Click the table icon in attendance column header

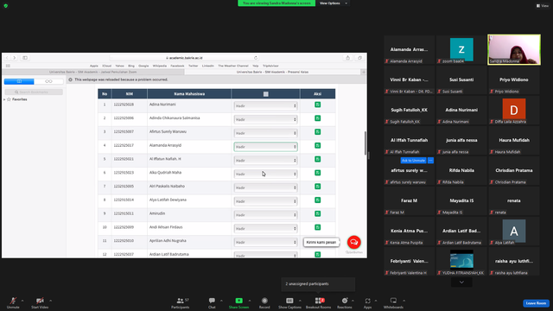point(265,94)
